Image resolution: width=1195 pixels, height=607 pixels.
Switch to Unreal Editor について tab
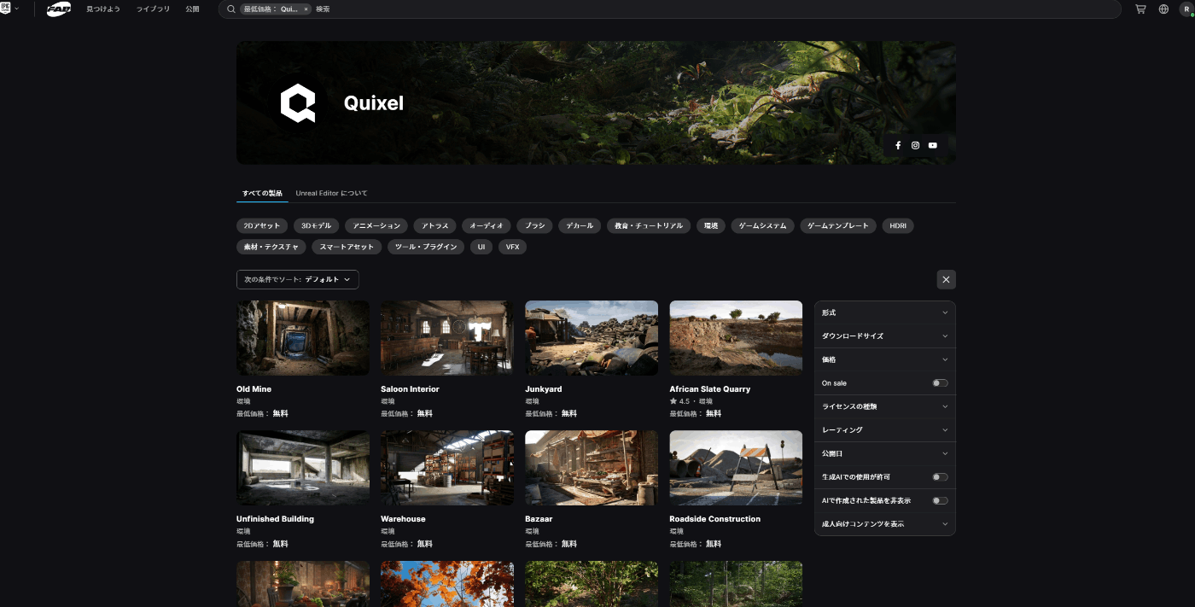[x=332, y=193]
